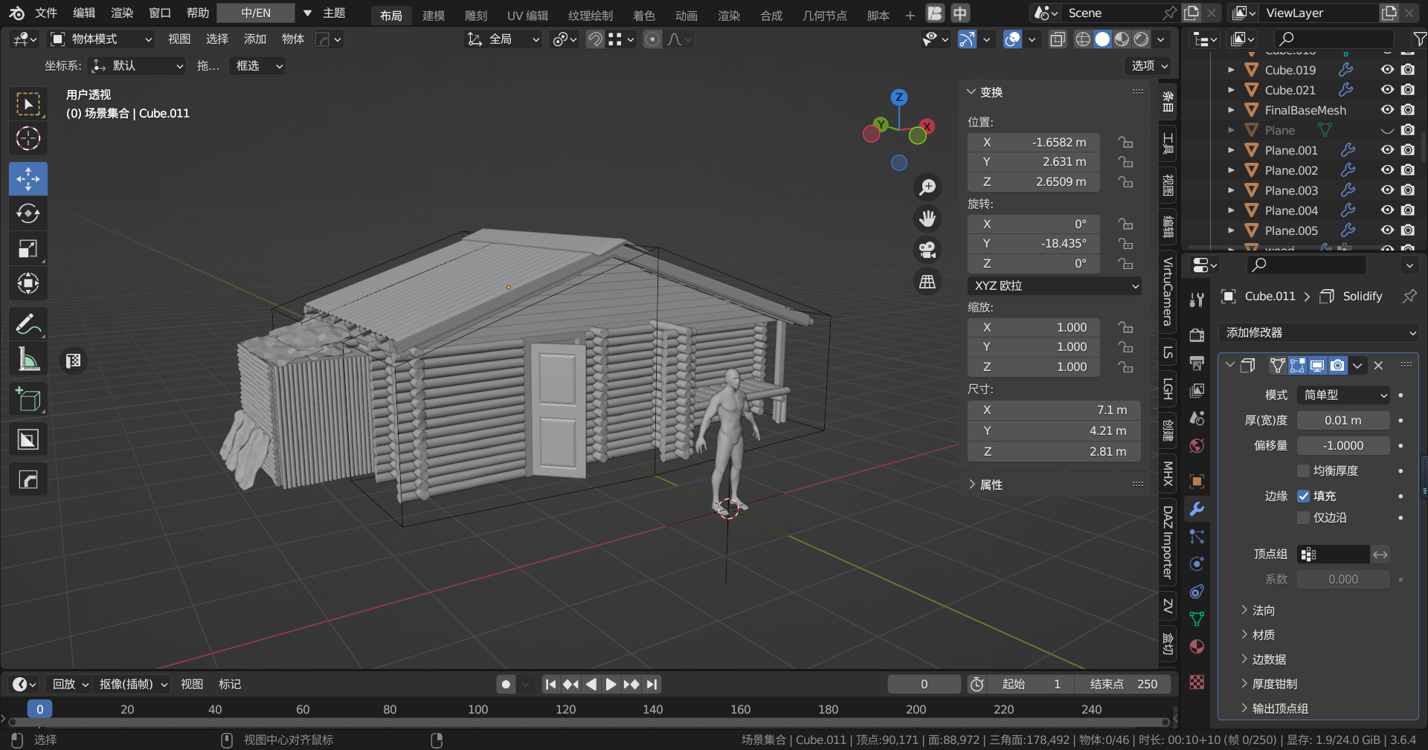Select the Add Cube tool

click(x=28, y=400)
